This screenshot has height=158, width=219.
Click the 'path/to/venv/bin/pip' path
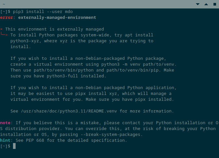click(133, 70)
